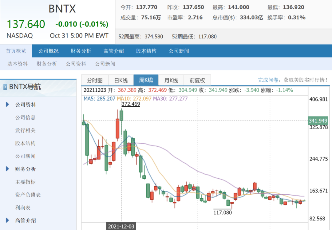The width and height of the screenshot is (332, 230).
Task: Open 高管介绍 in the top navigation bar
Action: click(113, 51)
